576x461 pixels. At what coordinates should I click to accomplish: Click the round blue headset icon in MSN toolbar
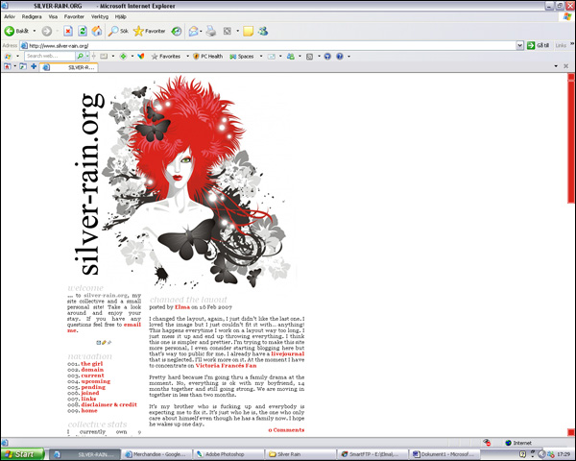[327, 57]
